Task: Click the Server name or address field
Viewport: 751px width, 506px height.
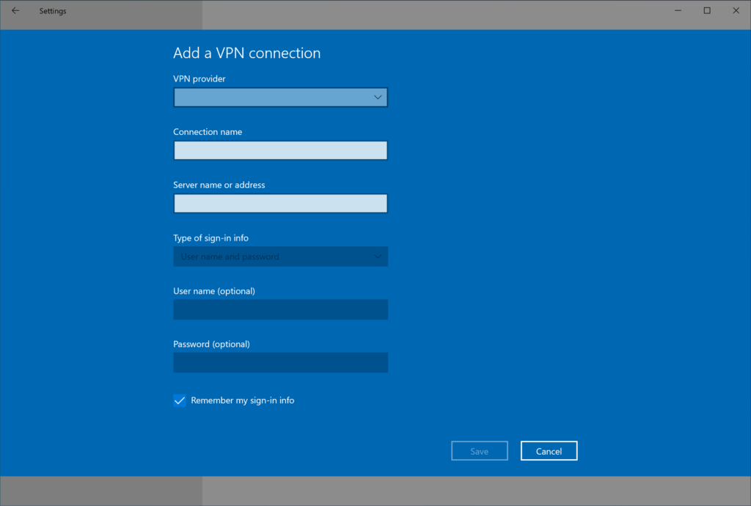Action: (280, 203)
